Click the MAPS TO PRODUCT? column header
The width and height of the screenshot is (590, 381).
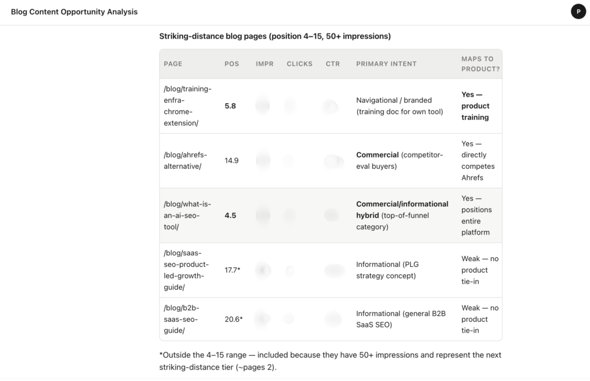tap(481, 64)
